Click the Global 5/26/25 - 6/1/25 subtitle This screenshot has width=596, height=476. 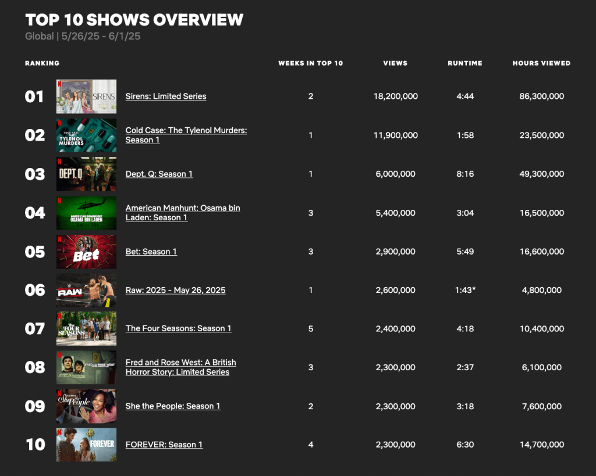tap(83, 37)
